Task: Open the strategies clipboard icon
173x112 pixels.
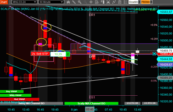Action: pos(120,2)
